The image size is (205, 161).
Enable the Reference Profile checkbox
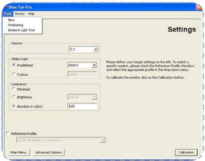pos(8,134)
